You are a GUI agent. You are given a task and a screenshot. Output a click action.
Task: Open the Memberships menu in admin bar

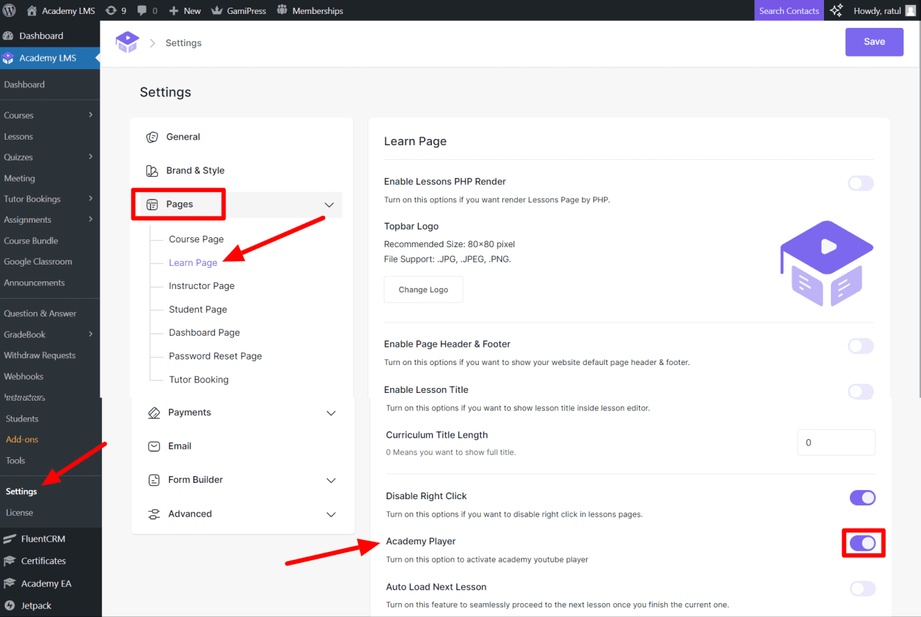pos(310,10)
